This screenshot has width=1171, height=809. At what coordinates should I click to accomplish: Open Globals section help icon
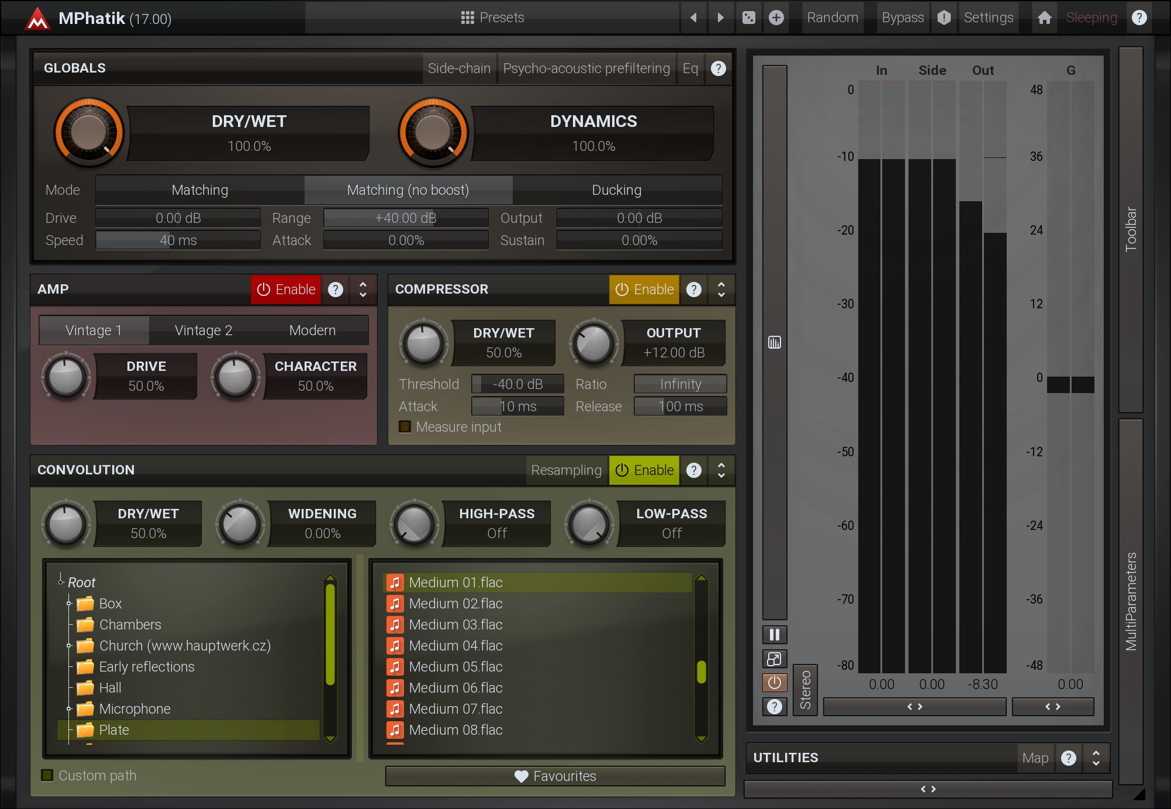pos(718,68)
